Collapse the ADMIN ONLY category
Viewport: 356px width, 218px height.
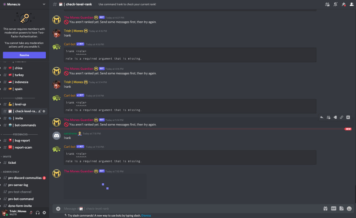tap(11, 172)
